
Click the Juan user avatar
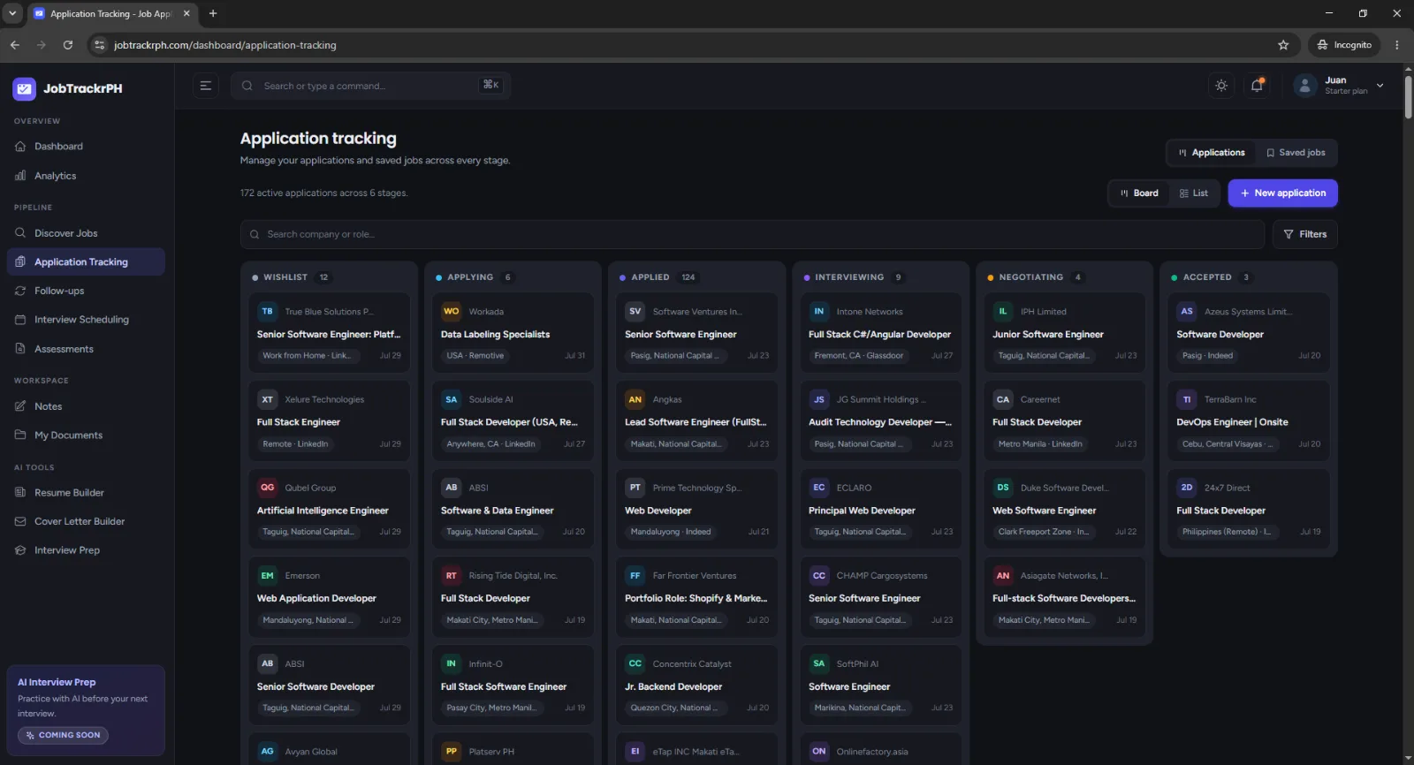(x=1305, y=86)
